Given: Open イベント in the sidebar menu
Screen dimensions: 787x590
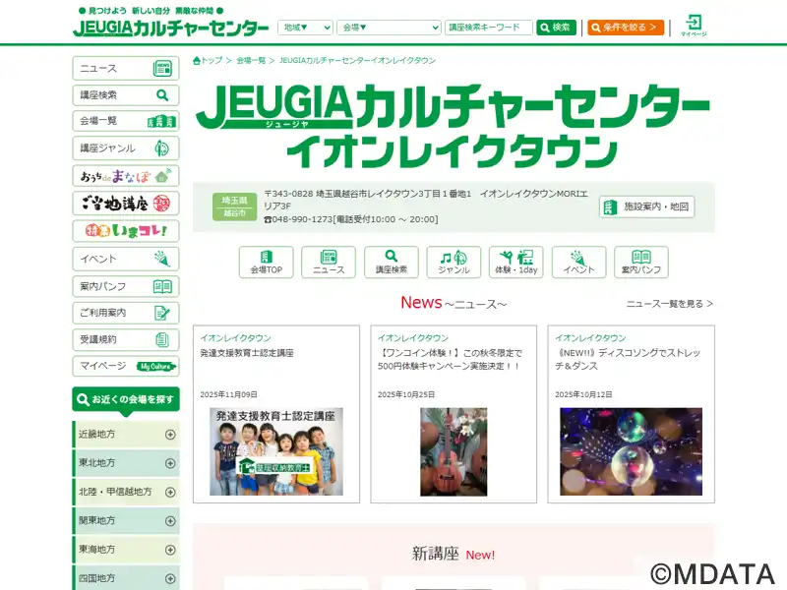Looking at the screenshot, I should click(x=126, y=259).
